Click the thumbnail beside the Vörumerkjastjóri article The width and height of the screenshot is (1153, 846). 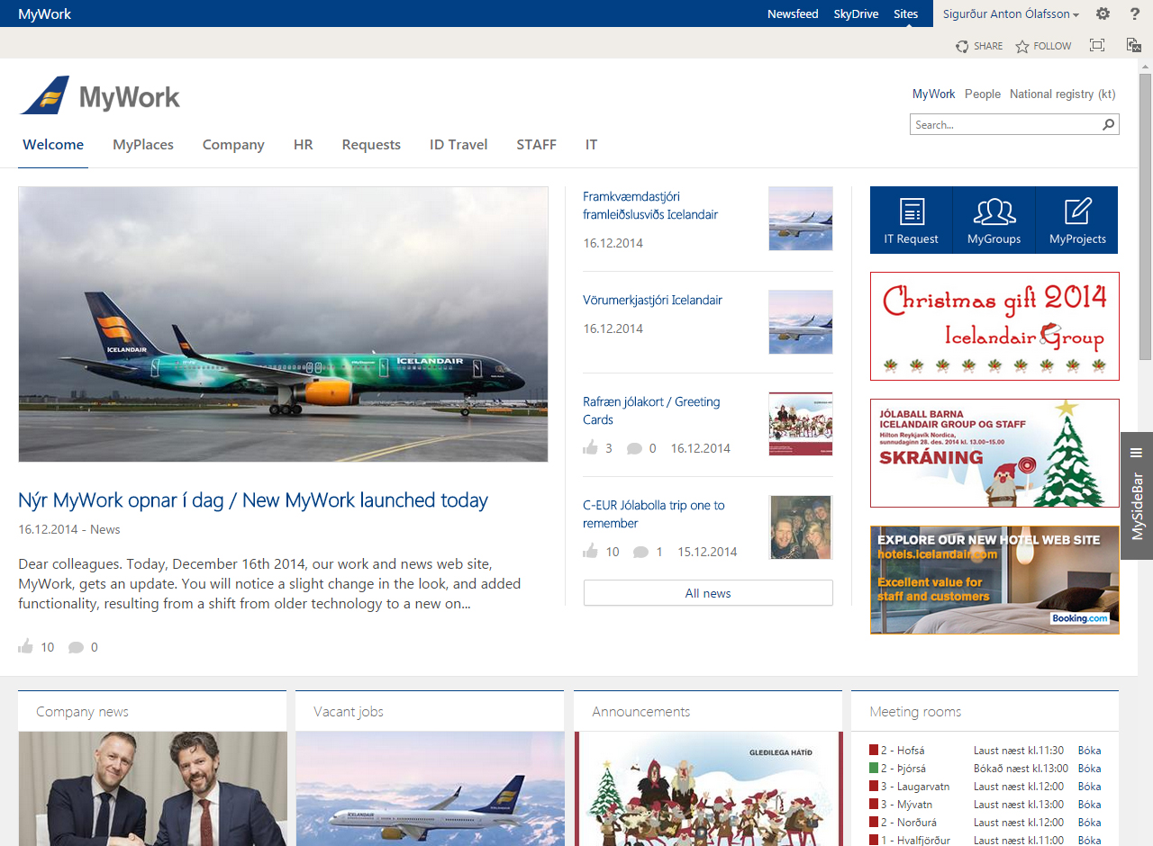[801, 322]
